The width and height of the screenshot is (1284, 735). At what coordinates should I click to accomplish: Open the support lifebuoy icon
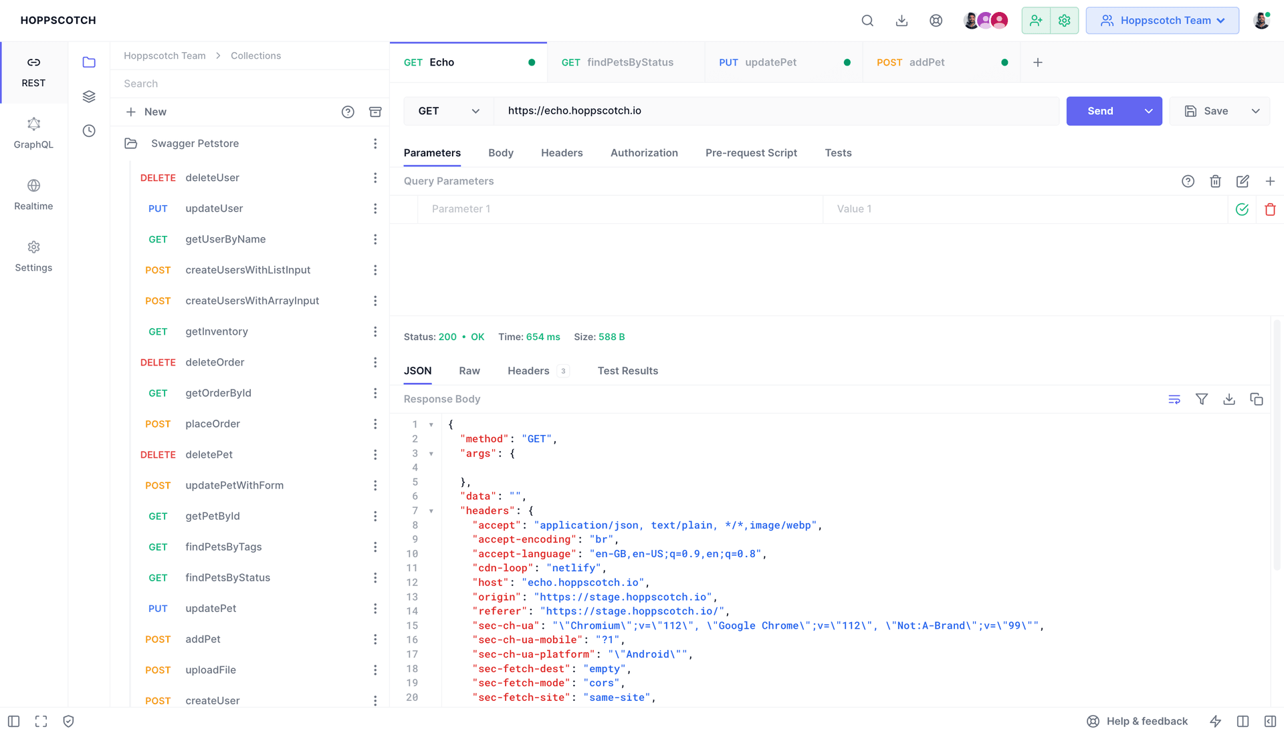[x=936, y=21]
